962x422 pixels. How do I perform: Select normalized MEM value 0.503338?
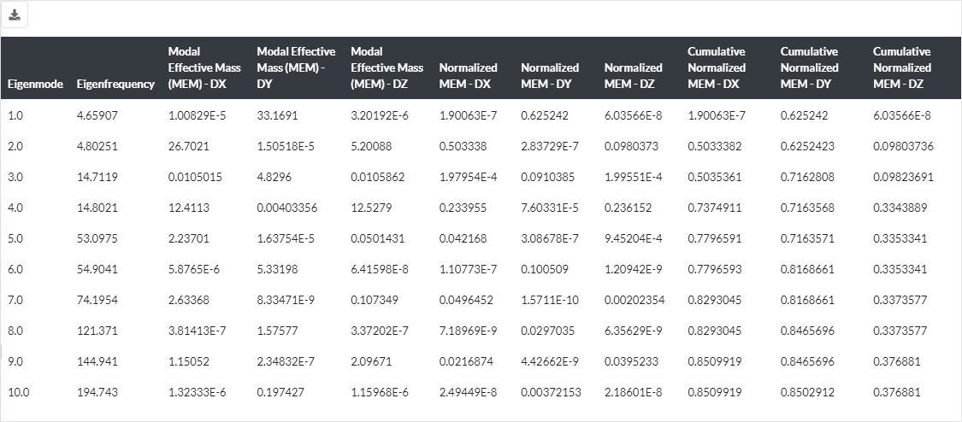pyautogui.click(x=463, y=146)
